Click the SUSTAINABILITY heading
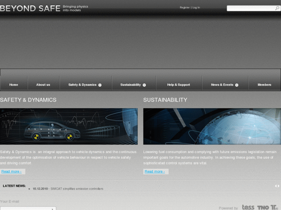The image size is (281, 210). point(165,100)
